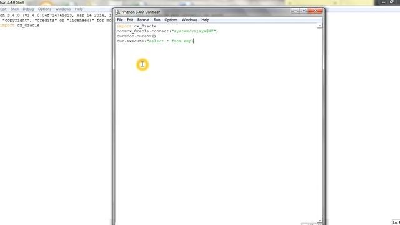The image size is (400, 225).
Task: Minimize the Untitled editor window
Action: 296,11
